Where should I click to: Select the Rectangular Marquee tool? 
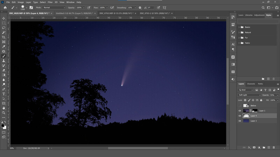tap(3, 23)
